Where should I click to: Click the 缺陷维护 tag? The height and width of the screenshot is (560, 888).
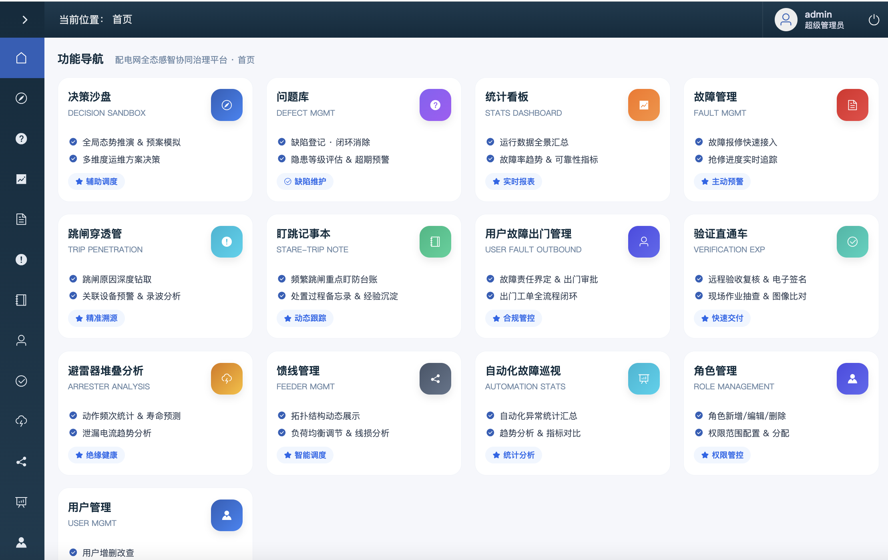(305, 181)
